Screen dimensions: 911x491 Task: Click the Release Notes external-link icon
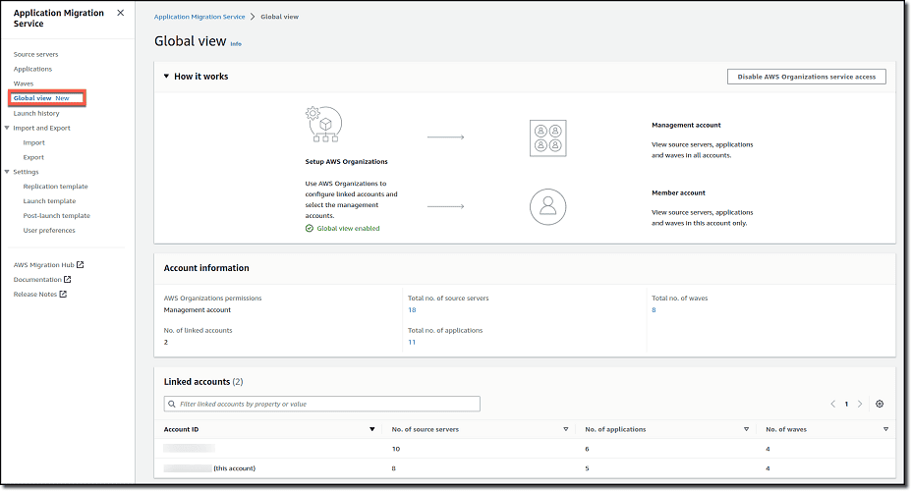pyautogui.click(x=63, y=295)
